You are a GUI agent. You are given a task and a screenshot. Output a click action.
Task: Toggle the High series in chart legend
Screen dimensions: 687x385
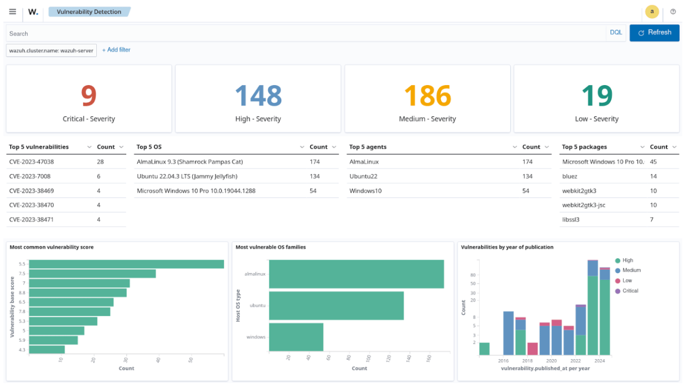(x=627, y=260)
